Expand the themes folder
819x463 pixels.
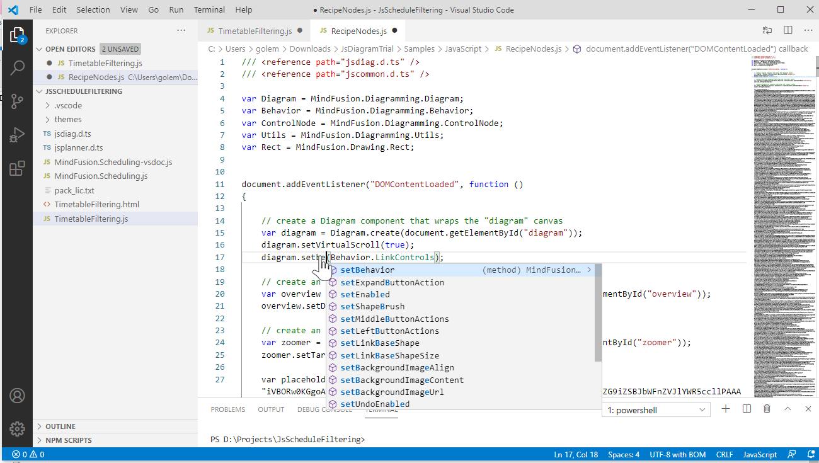[67, 120]
